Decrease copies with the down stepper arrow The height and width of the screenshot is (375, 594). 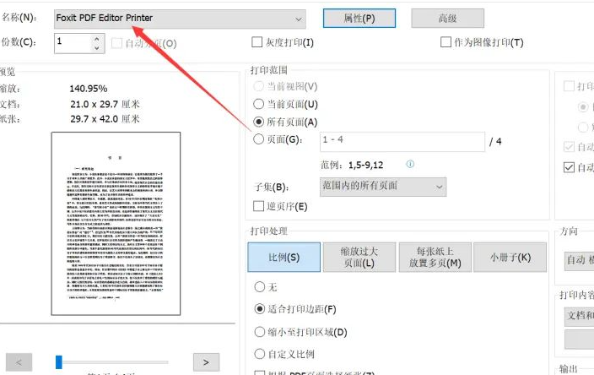[97, 48]
